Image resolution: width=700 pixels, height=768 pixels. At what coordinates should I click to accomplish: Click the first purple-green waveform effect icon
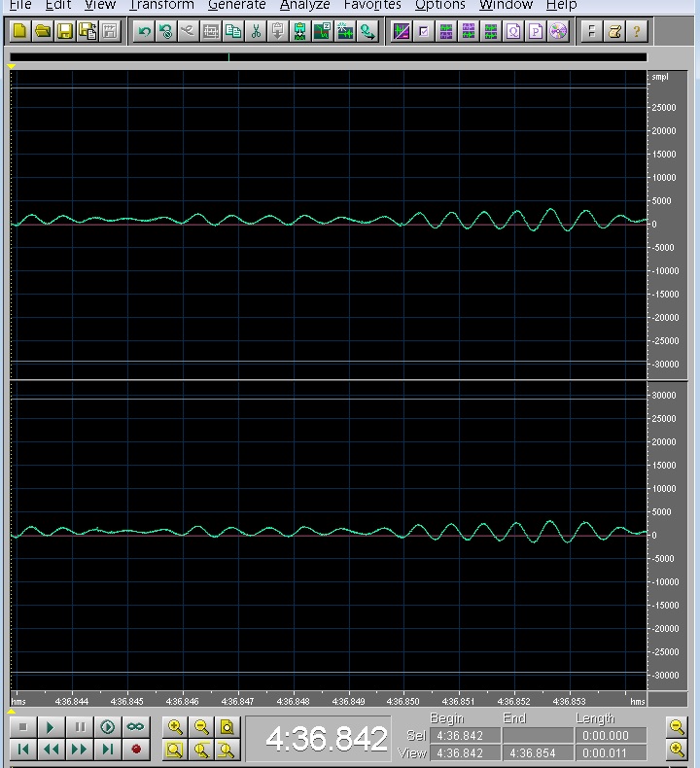tap(446, 32)
